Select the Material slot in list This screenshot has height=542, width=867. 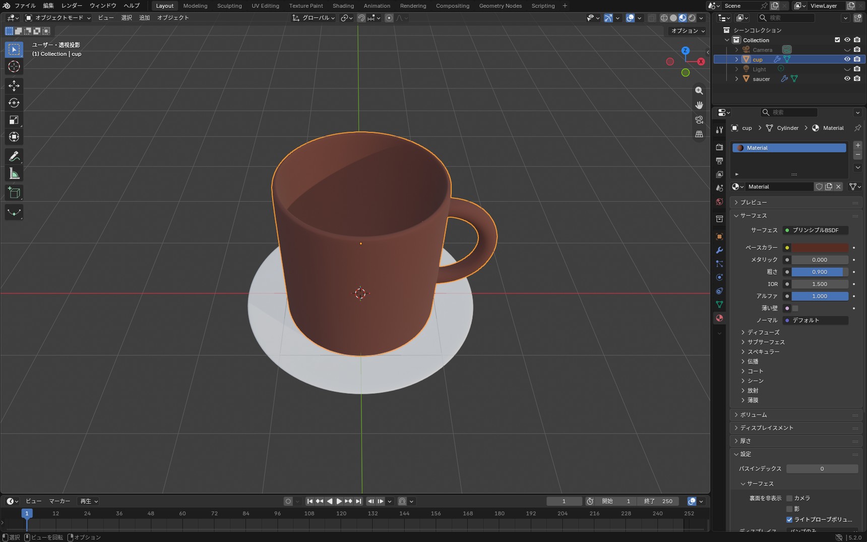point(789,148)
